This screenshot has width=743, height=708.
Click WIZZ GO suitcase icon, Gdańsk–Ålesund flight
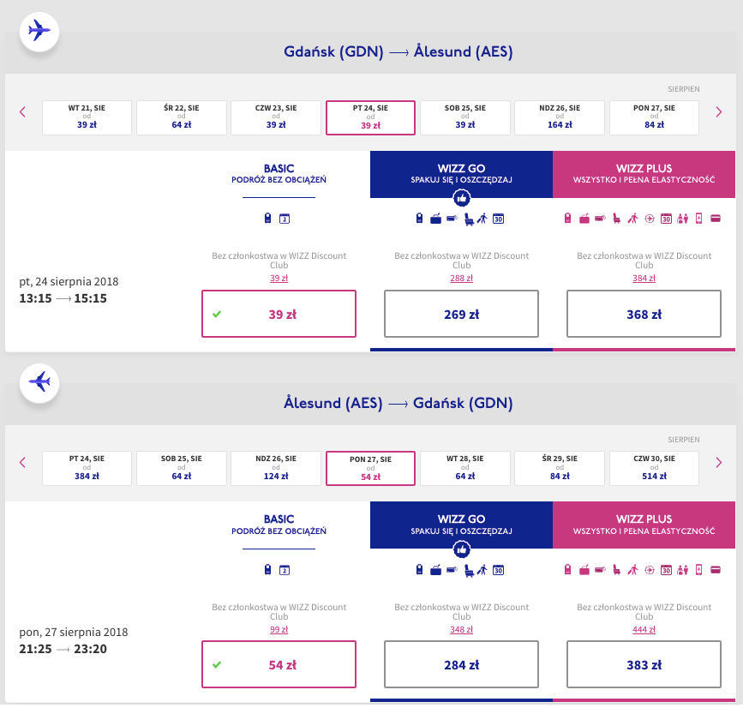coord(435,219)
